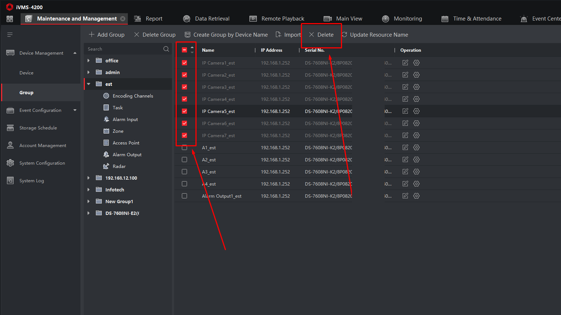
Task: Collapse the est group tree node
Action: pos(89,84)
